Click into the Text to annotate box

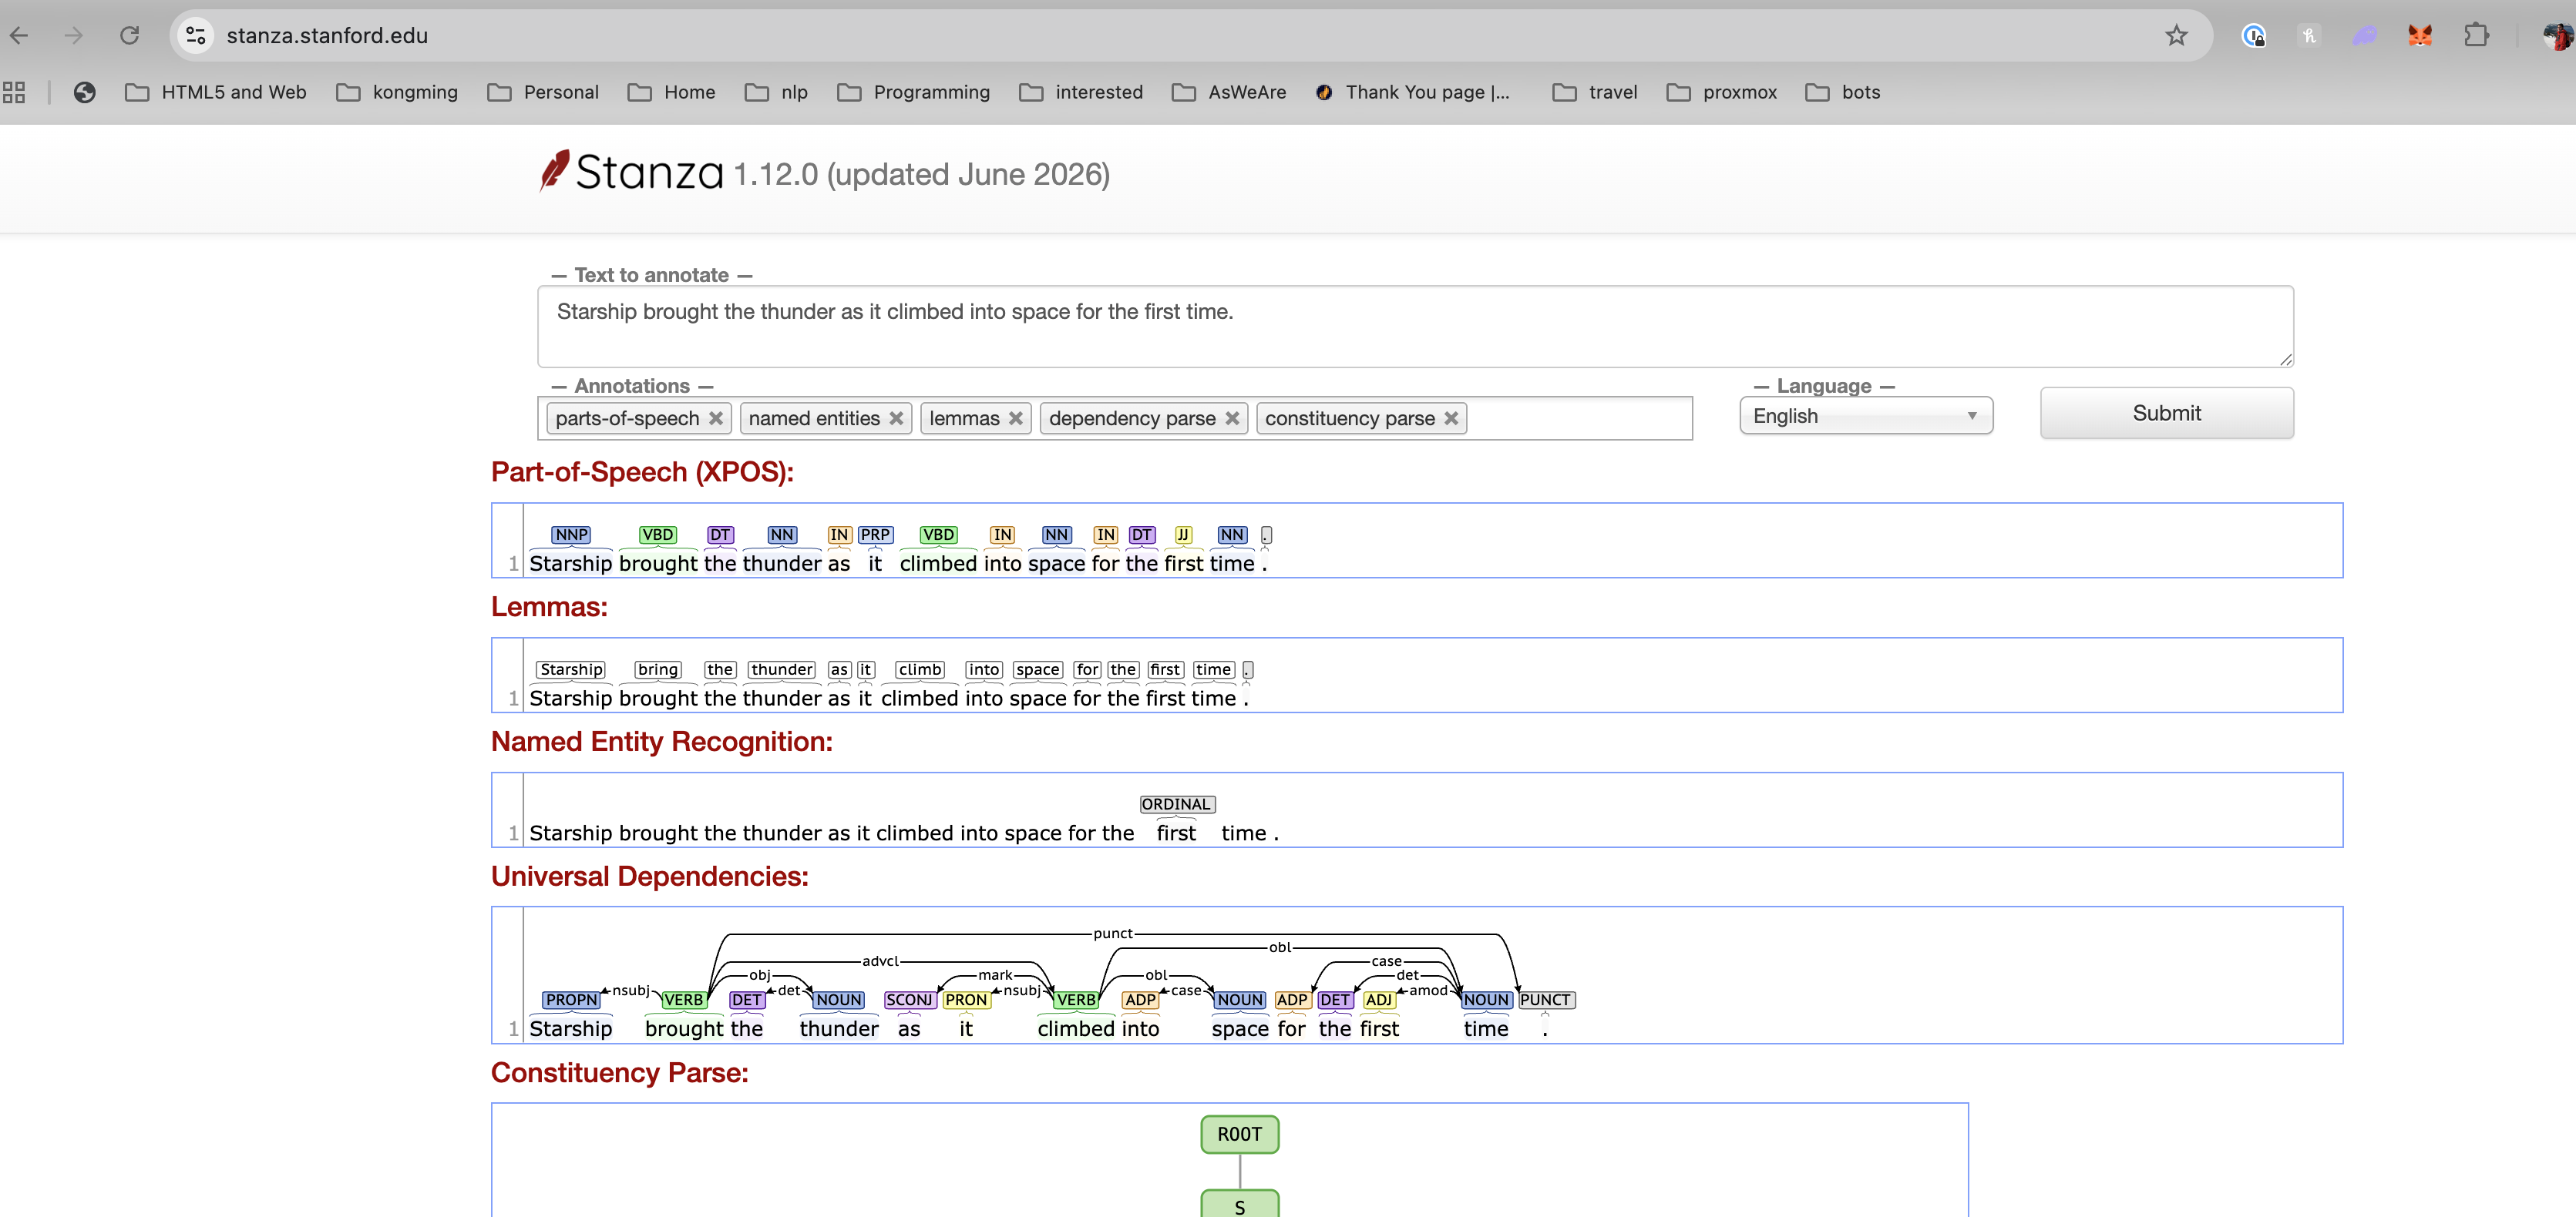(1415, 326)
